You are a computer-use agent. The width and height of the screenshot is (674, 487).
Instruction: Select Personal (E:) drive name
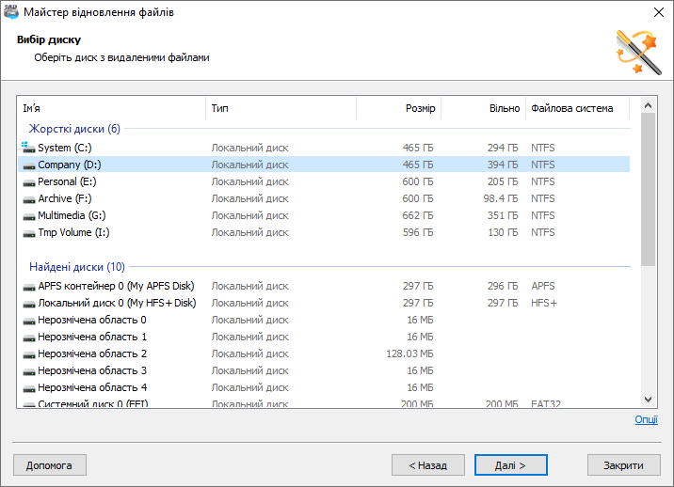pyautogui.click(x=67, y=181)
